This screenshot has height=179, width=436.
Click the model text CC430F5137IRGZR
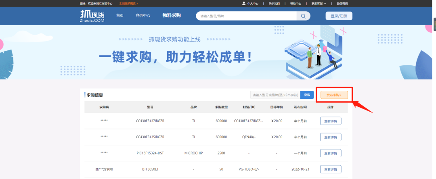coord(150,121)
